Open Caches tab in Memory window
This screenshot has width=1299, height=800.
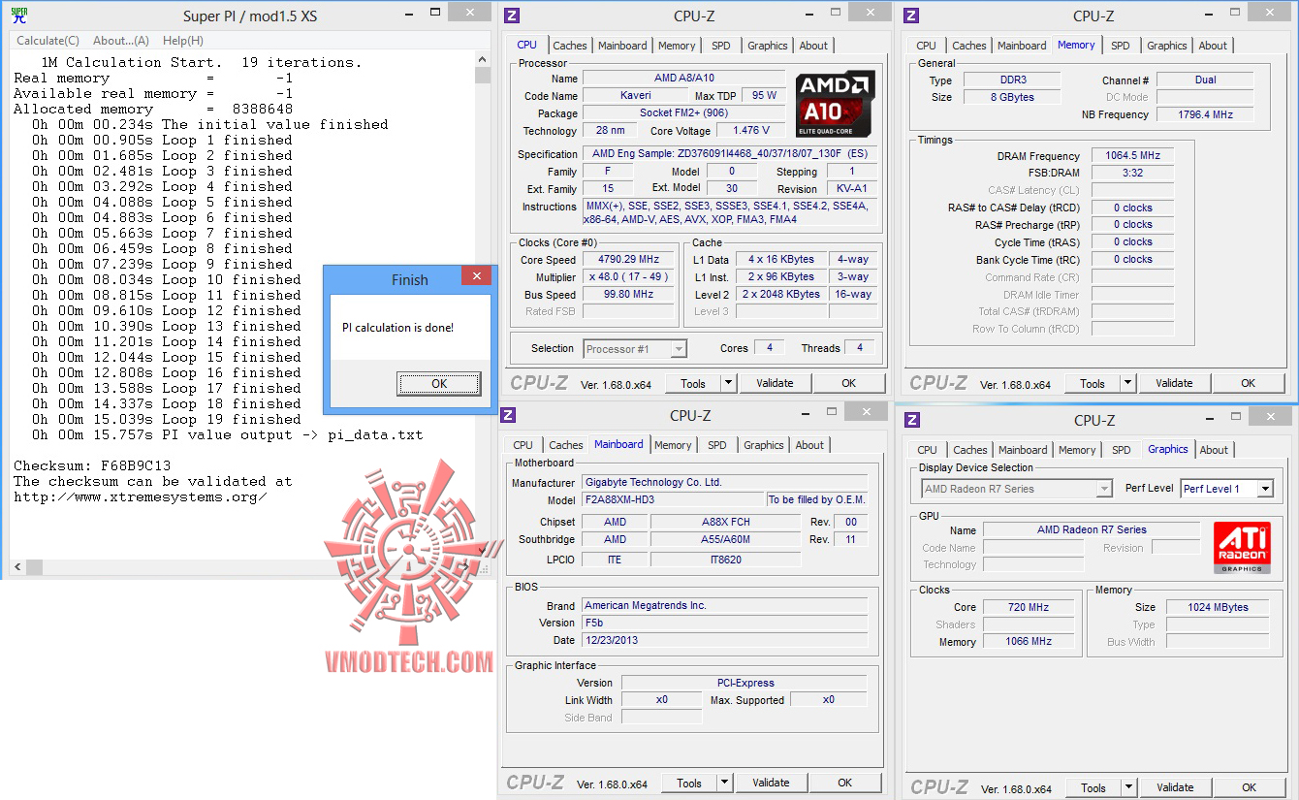coord(969,46)
